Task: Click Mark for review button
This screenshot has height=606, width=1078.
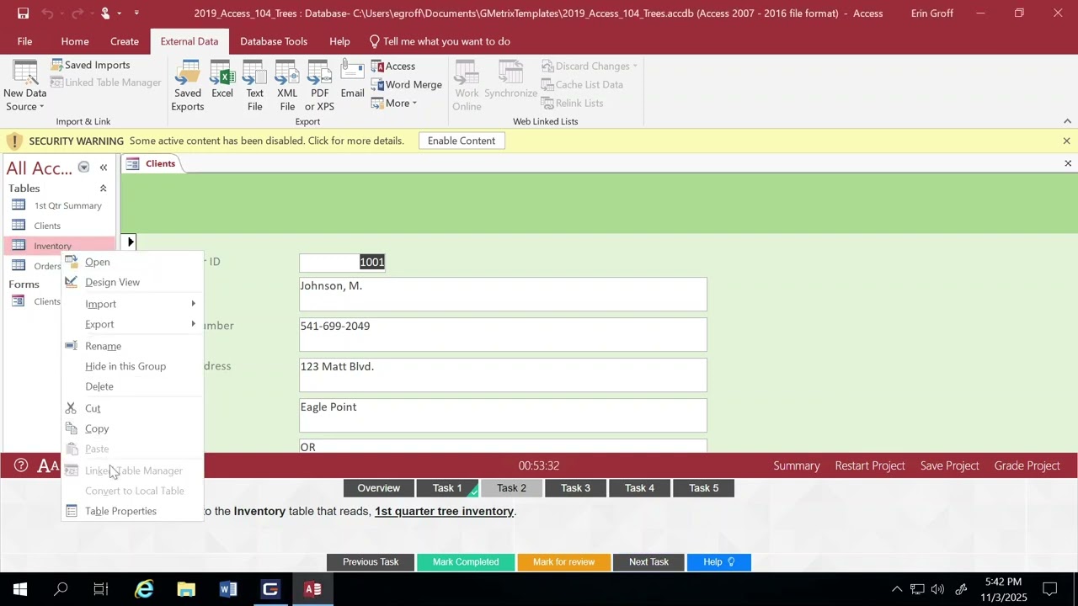Action: coord(563,562)
